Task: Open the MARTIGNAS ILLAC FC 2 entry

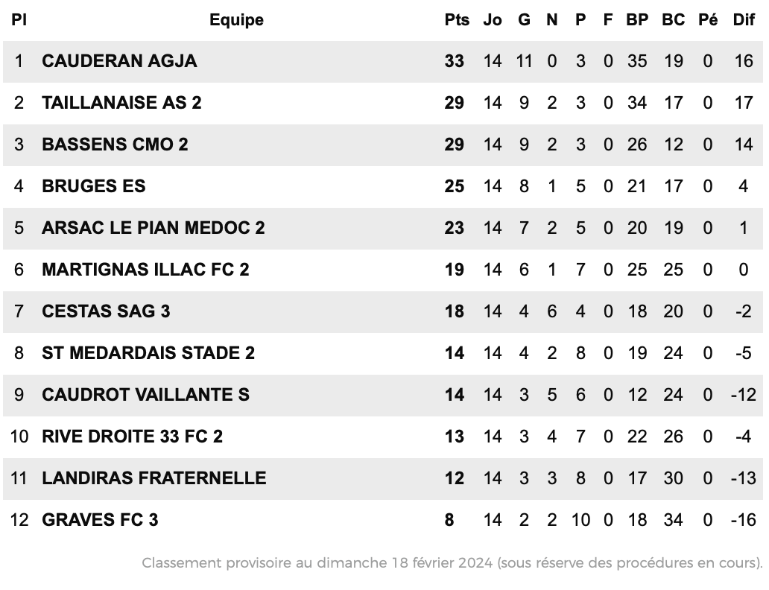Action: 145,270
